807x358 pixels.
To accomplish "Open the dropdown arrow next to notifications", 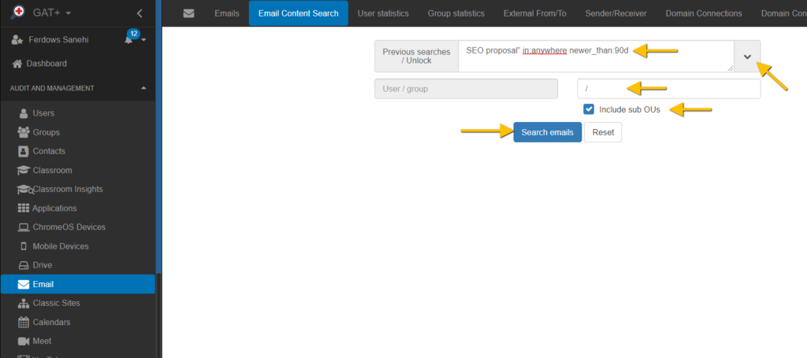I will coord(143,39).
